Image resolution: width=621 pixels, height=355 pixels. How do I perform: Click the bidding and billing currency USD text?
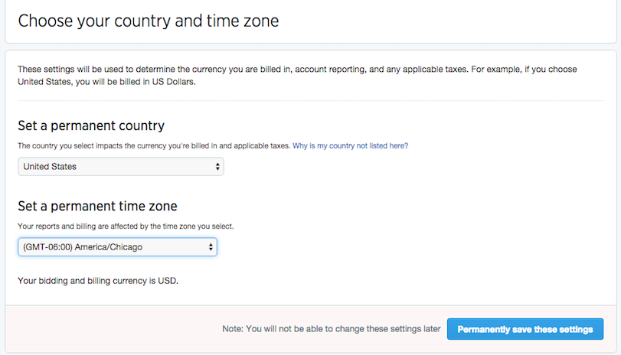pyautogui.click(x=97, y=281)
